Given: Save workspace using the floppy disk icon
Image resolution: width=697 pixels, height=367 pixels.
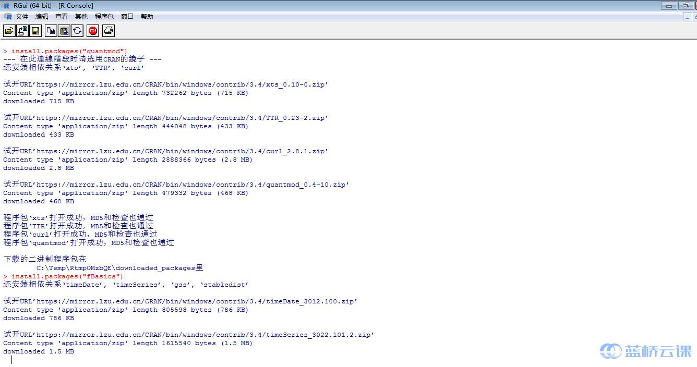Looking at the screenshot, I should click(x=35, y=31).
